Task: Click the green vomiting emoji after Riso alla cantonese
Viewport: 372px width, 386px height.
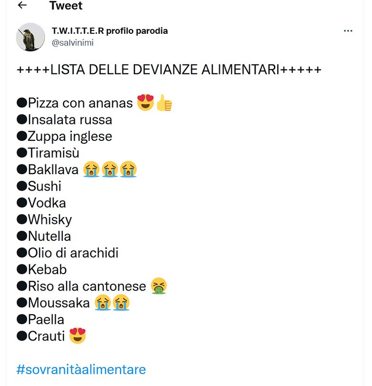Action: pyautogui.click(x=158, y=286)
